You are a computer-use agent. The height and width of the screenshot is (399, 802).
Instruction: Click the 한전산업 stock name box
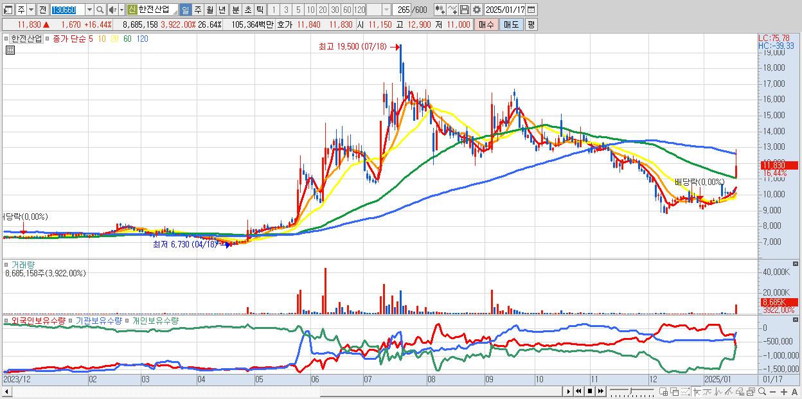click(157, 10)
